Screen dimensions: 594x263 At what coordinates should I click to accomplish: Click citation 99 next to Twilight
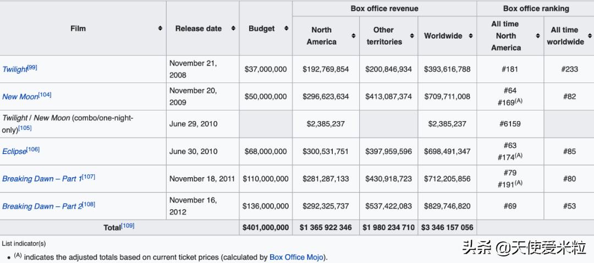[32, 67]
